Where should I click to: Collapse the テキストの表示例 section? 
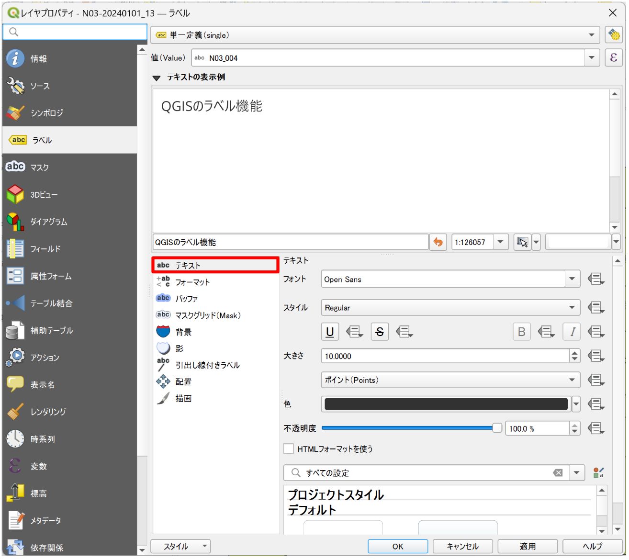[157, 78]
